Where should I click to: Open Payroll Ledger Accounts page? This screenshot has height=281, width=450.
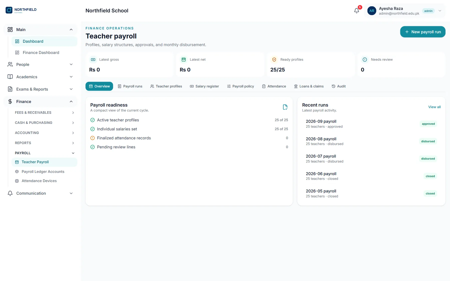(x=44, y=172)
